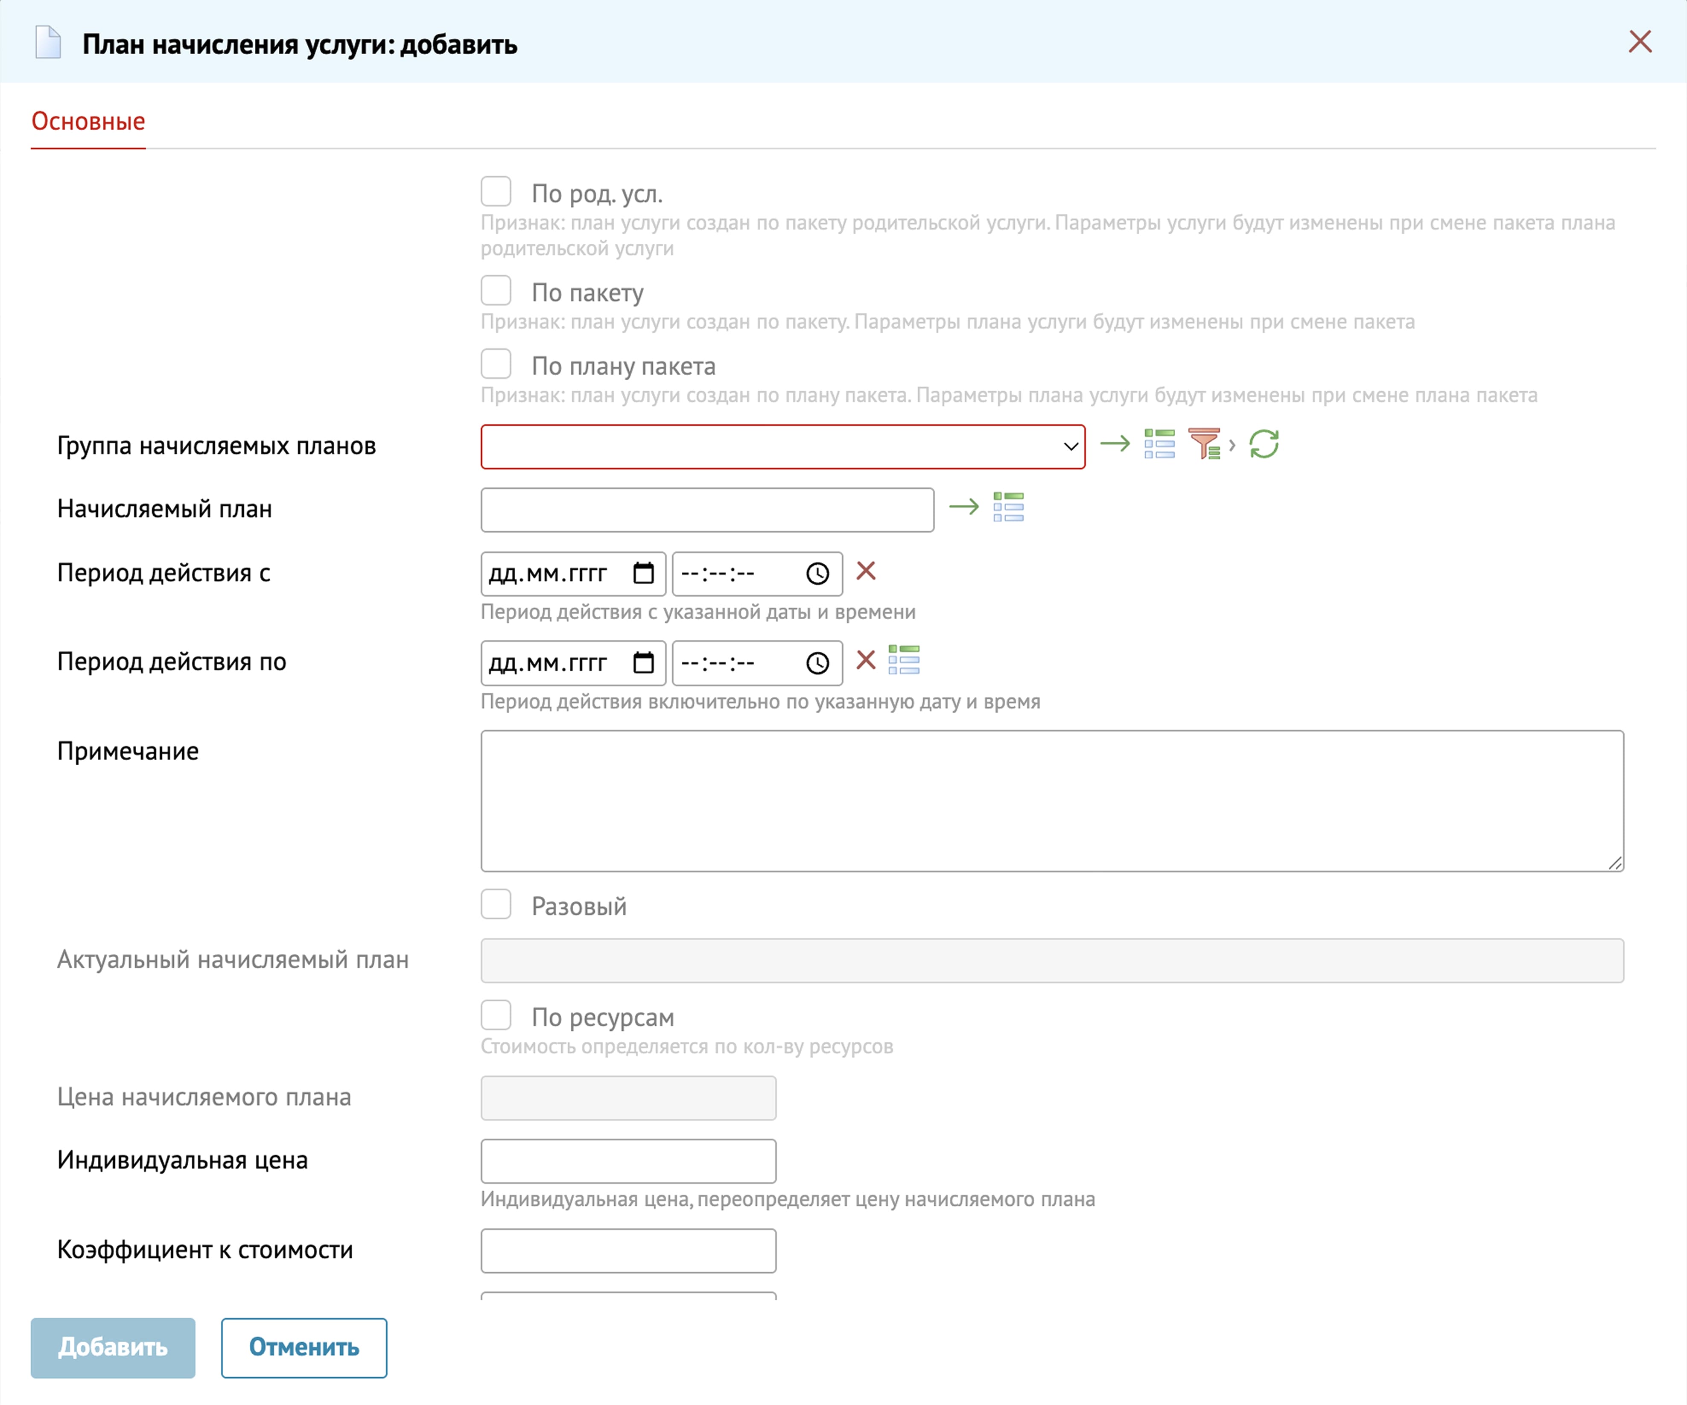
Task: Check the По пакету checkbox
Action: [496, 291]
